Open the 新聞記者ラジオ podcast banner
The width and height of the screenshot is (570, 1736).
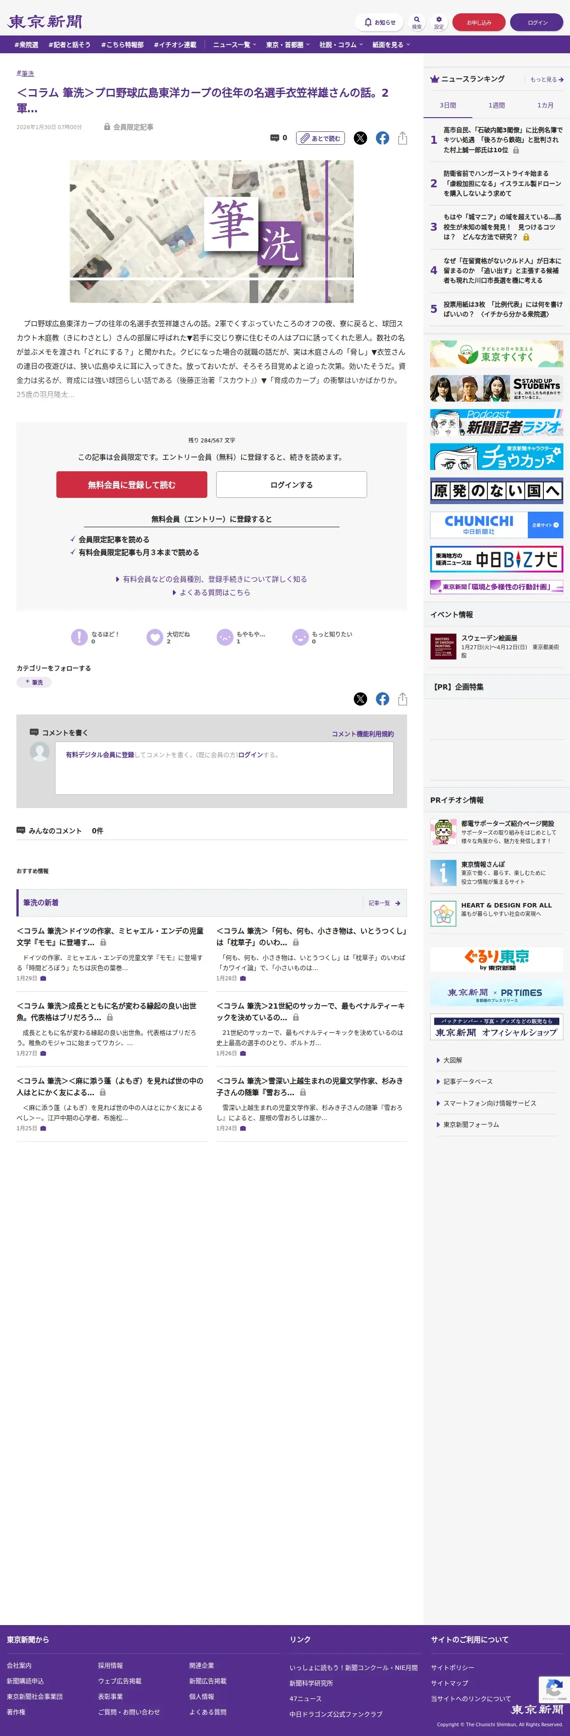496,422
